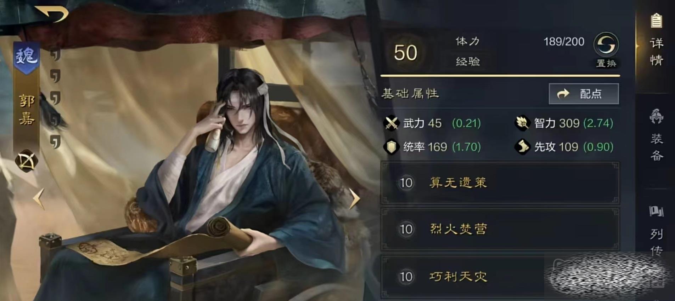This screenshot has height=301, width=675.
Task: Tap the level 50 badge
Action: (x=406, y=53)
